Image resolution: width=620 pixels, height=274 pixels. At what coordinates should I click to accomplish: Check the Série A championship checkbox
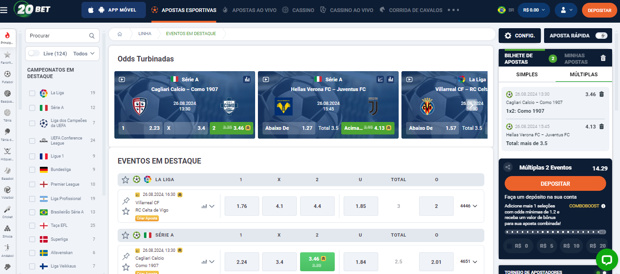click(32, 108)
